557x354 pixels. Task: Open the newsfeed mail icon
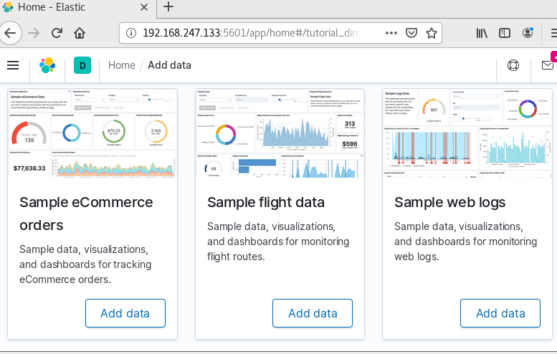[548, 65]
